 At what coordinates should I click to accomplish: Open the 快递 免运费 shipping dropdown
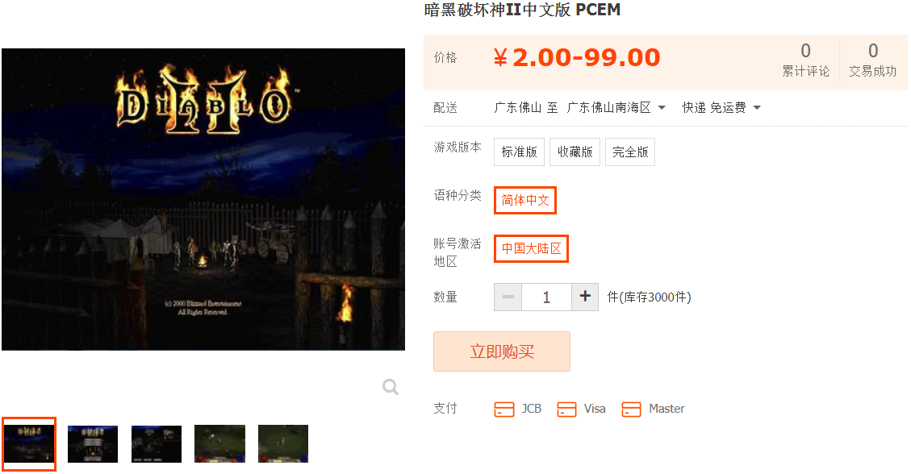click(x=721, y=107)
